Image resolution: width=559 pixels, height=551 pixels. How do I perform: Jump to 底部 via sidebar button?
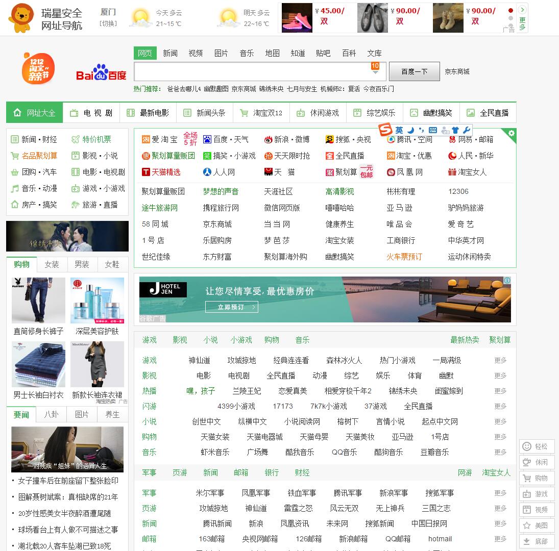click(537, 541)
